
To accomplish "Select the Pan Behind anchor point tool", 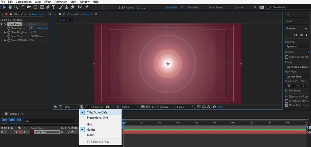I will pyautogui.click(x=35, y=7).
